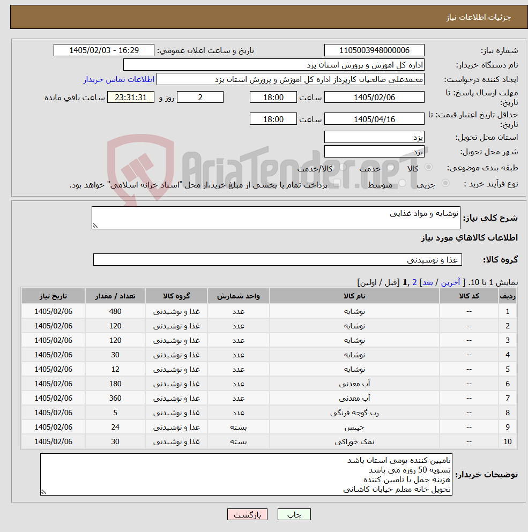The height and width of the screenshot is (532, 528).
Task: Click quantity 5 in رب گوجه فرنگی row
Action: coord(115,413)
